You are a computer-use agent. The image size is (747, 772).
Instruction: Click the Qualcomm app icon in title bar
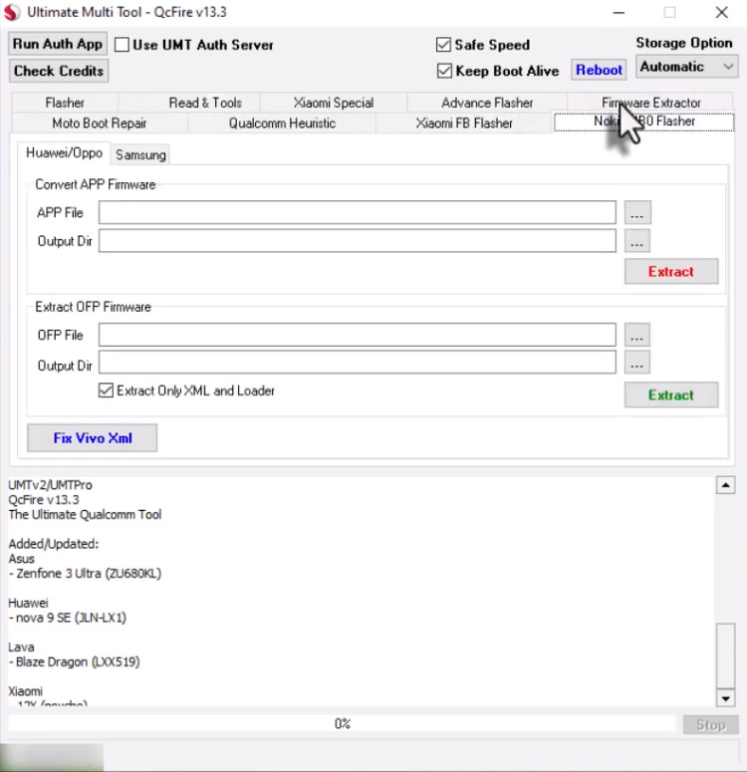coord(12,12)
